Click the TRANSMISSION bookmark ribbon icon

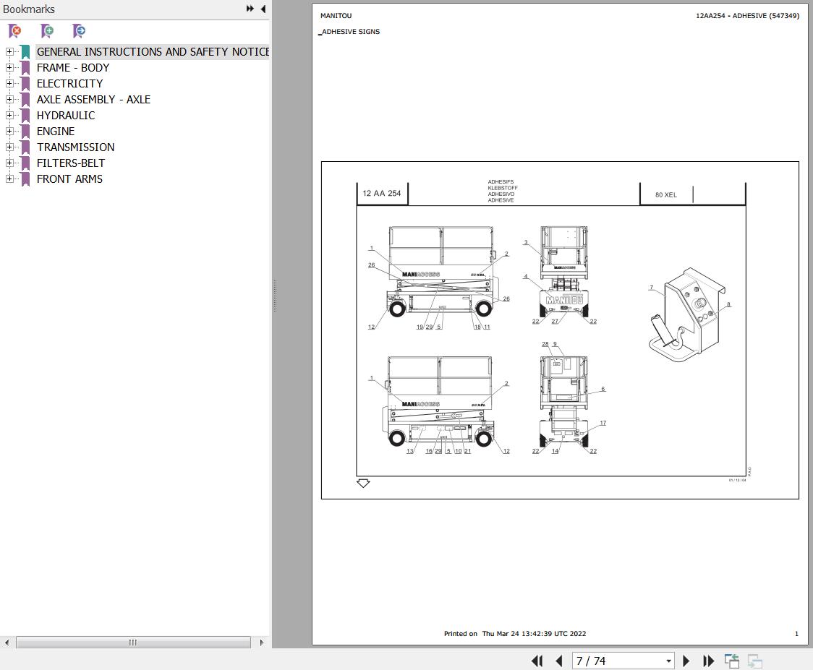point(25,147)
